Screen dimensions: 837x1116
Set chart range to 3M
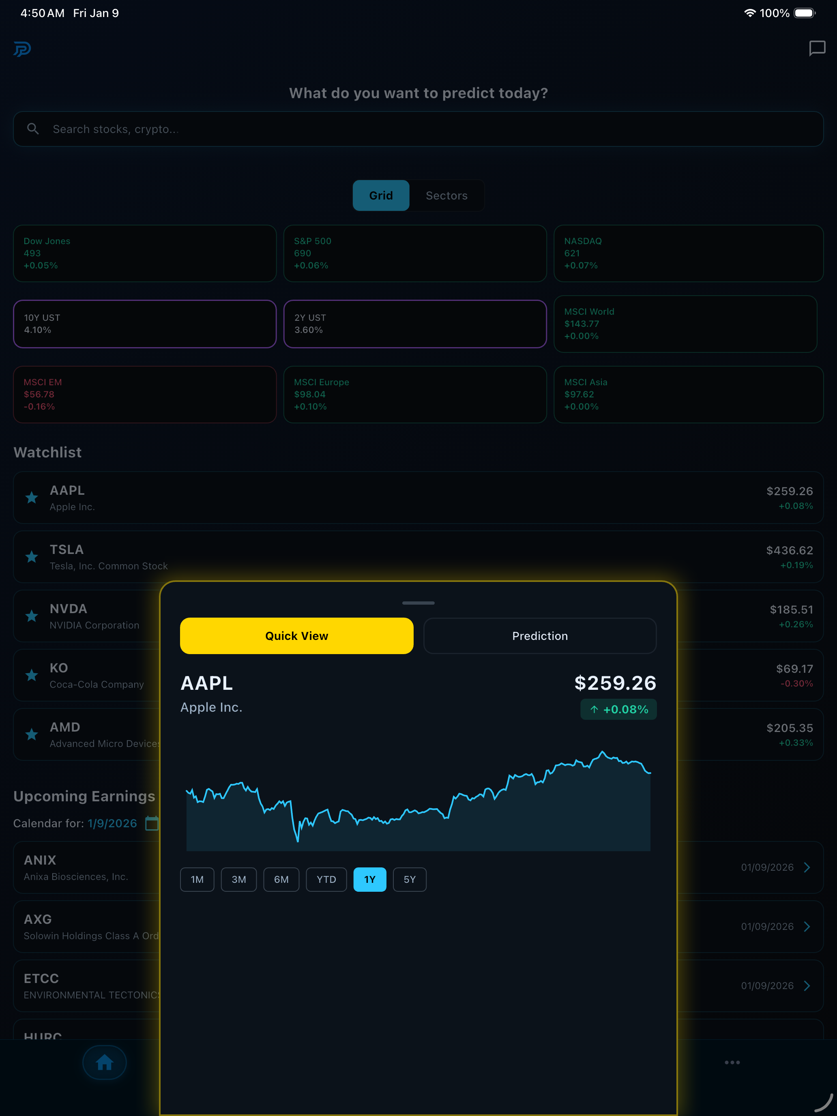(238, 880)
